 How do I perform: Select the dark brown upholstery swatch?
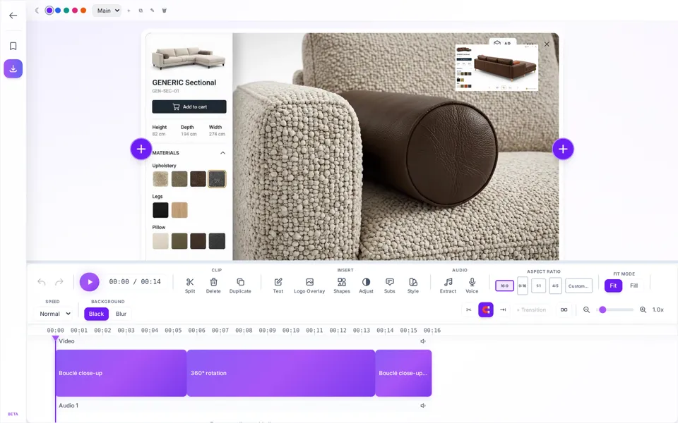198,178
